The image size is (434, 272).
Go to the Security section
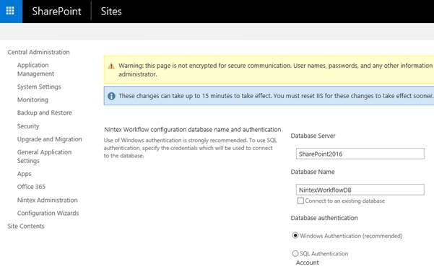click(x=28, y=126)
